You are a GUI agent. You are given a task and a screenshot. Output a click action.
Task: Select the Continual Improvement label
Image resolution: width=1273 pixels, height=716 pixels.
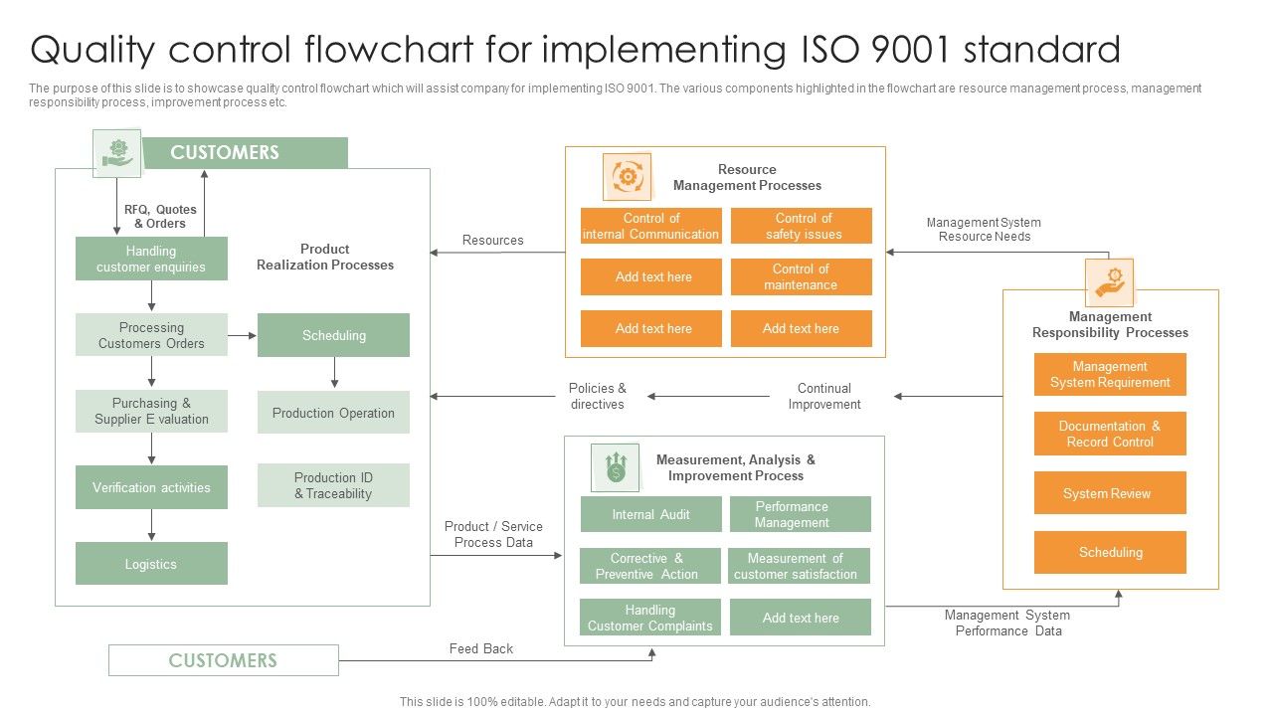(x=824, y=396)
